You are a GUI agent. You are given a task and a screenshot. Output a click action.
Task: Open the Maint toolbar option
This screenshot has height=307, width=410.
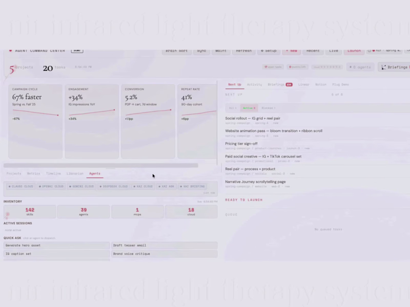221,51
